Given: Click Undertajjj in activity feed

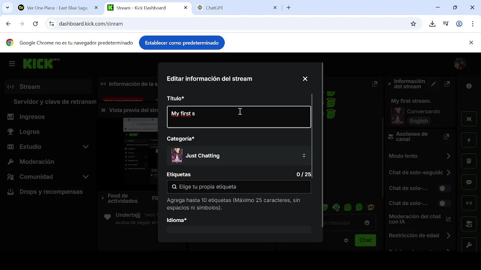Looking at the screenshot, I should (128, 215).
